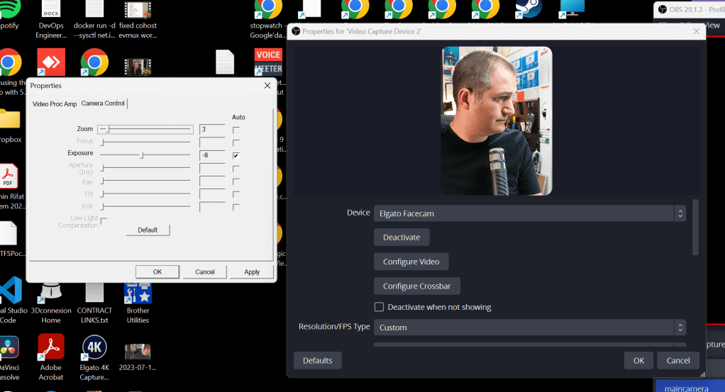Viewport: 725px width, 392px height.
Task: Click the Exposure value field showing -8
Action: (x=212, y=155)
